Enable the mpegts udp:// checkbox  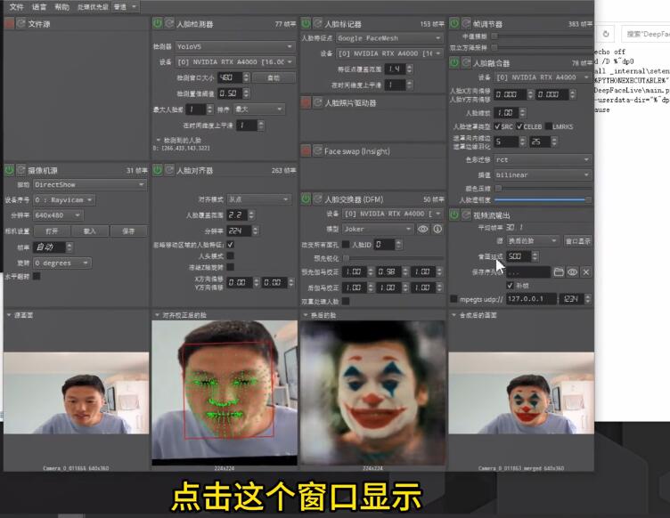coord(453,299)
